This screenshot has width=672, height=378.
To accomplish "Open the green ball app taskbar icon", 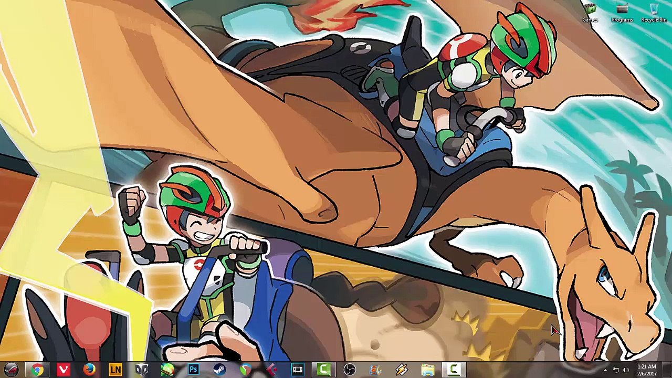I will 167,370.
